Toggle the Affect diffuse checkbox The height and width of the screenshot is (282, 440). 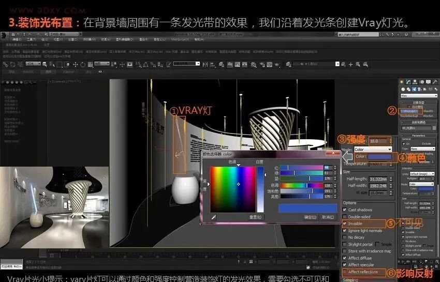pos(345,258)
